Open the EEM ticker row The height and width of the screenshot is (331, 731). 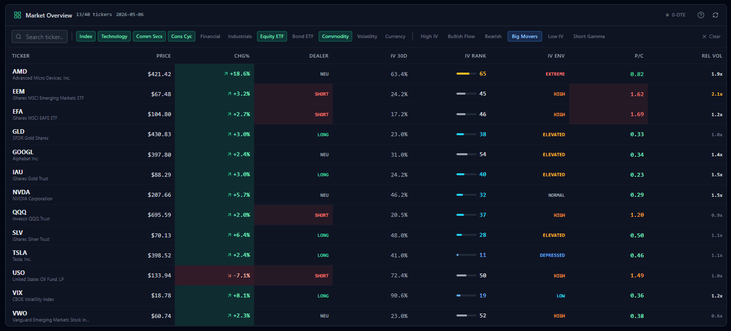(365, 94)
